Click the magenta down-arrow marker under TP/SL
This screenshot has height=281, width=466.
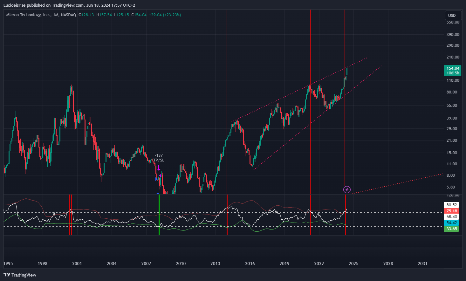point(158,168)
